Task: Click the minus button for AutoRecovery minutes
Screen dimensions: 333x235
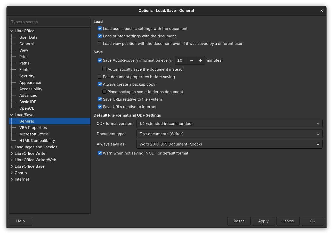Action: coord(191,60)
